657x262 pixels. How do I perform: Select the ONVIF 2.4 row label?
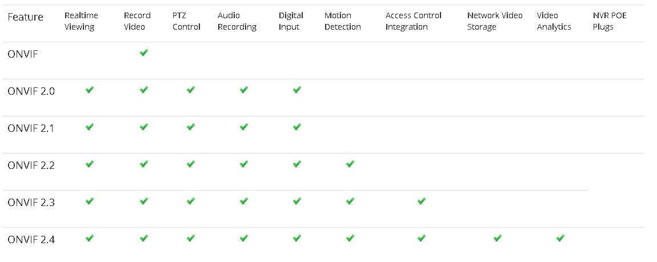(x=31, y=239)
